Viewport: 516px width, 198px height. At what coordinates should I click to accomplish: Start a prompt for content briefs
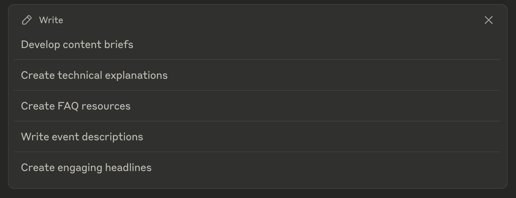258,45
